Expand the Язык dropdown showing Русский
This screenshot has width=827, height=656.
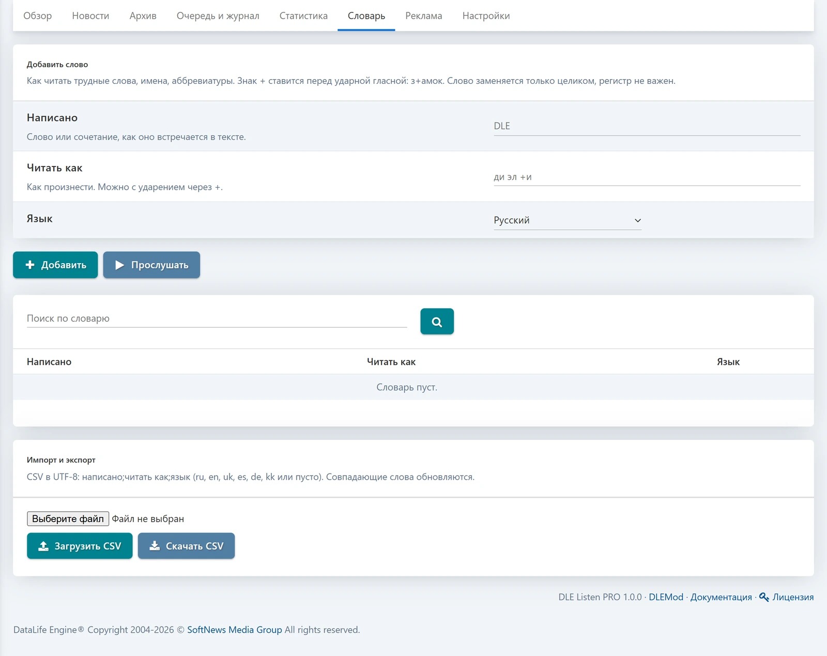(567, 220)
